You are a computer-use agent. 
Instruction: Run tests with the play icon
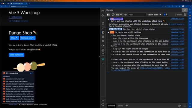[x=30, y=73]
